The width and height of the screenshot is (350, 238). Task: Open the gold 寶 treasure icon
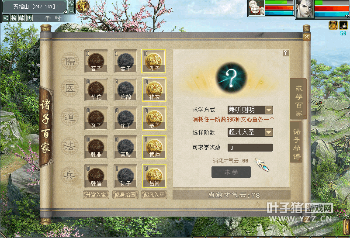coord(82,7)
